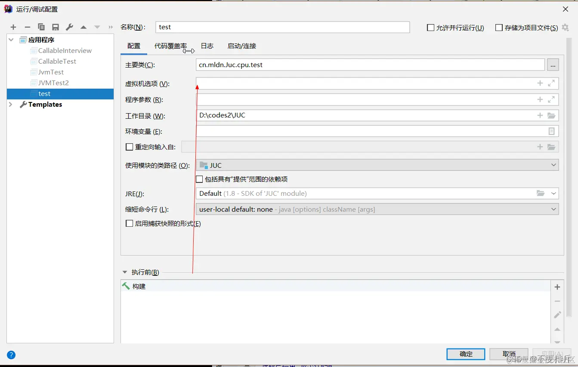Collapse the before launch section

(125, 272)
